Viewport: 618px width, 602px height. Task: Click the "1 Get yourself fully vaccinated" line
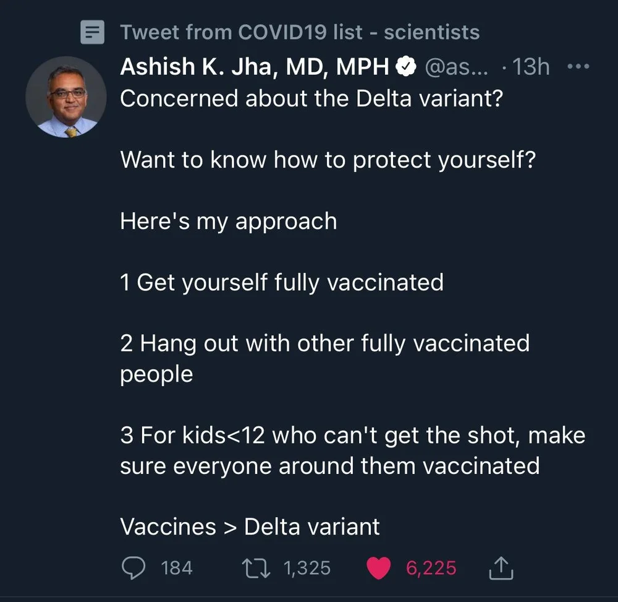pyautogui.click(x=282, y=283)
